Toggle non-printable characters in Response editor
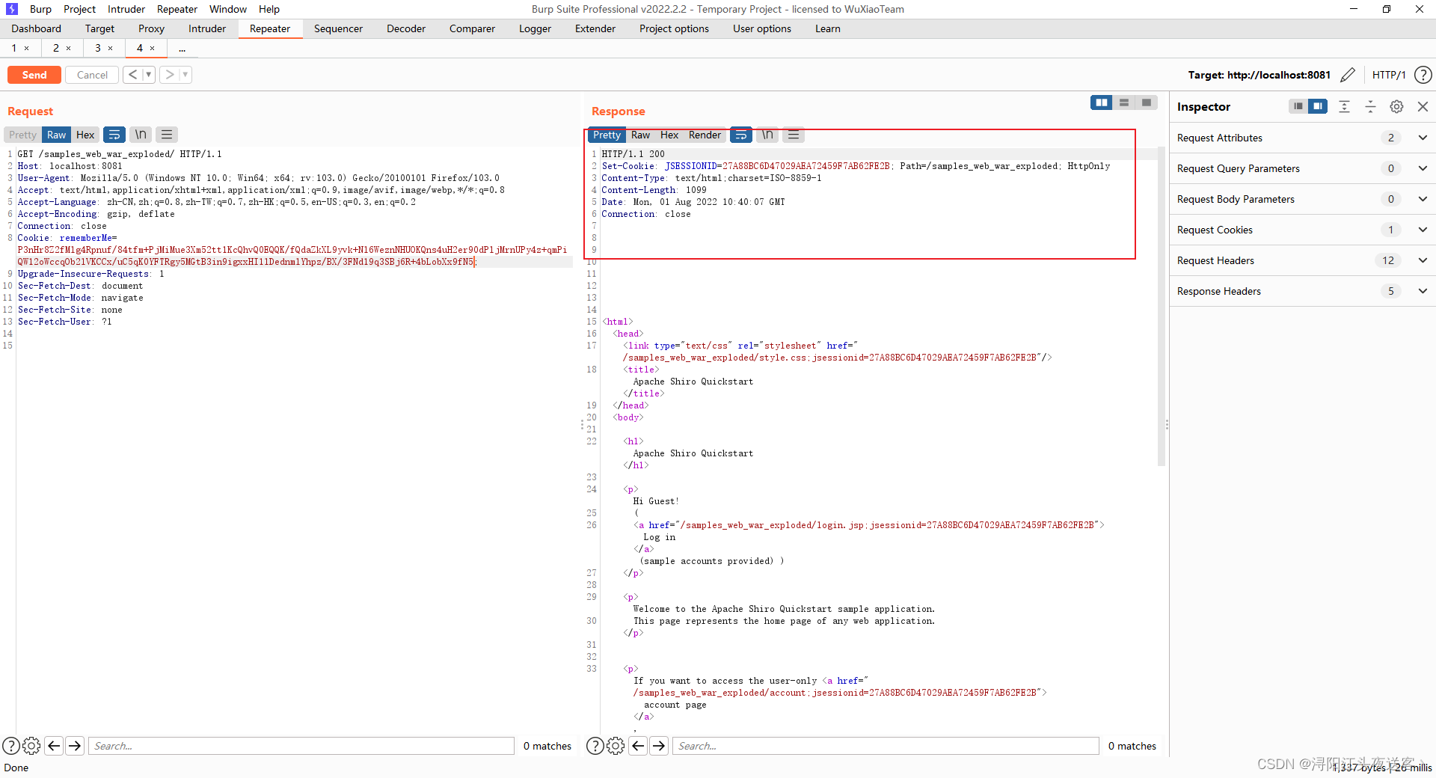Screen dimensions: 1436x778 pos(767,135)
